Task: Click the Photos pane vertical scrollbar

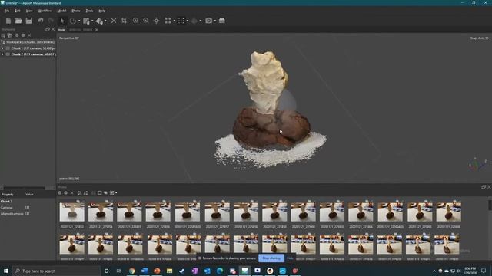Action: click(x=490, y=205)
